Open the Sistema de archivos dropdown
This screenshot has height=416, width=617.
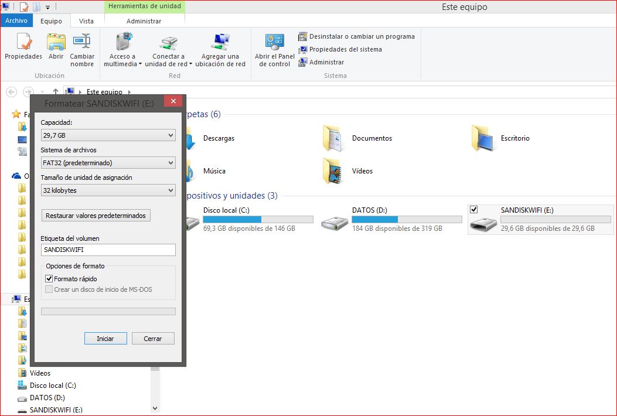point(108,163)
